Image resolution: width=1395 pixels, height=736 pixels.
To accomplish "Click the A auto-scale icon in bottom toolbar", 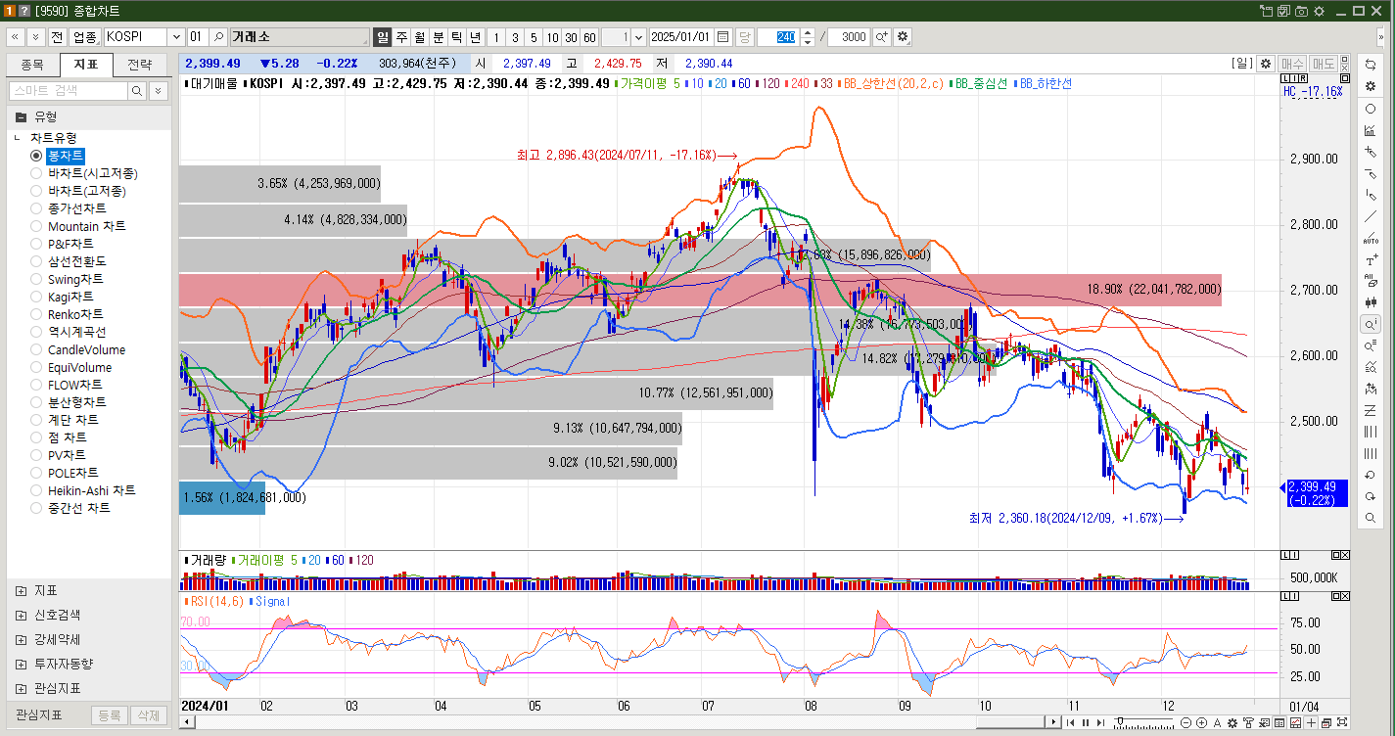I will coord(1217,722).
